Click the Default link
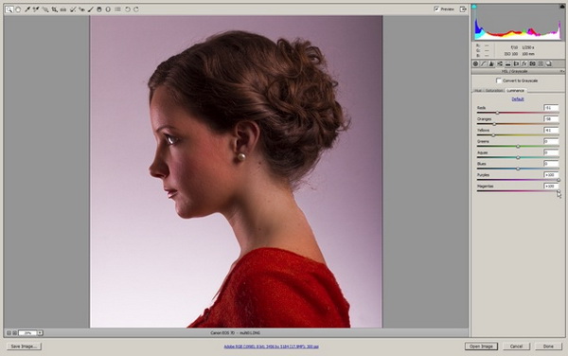The width and height of the screenshot is (568, 356). (x=518, y=98)
